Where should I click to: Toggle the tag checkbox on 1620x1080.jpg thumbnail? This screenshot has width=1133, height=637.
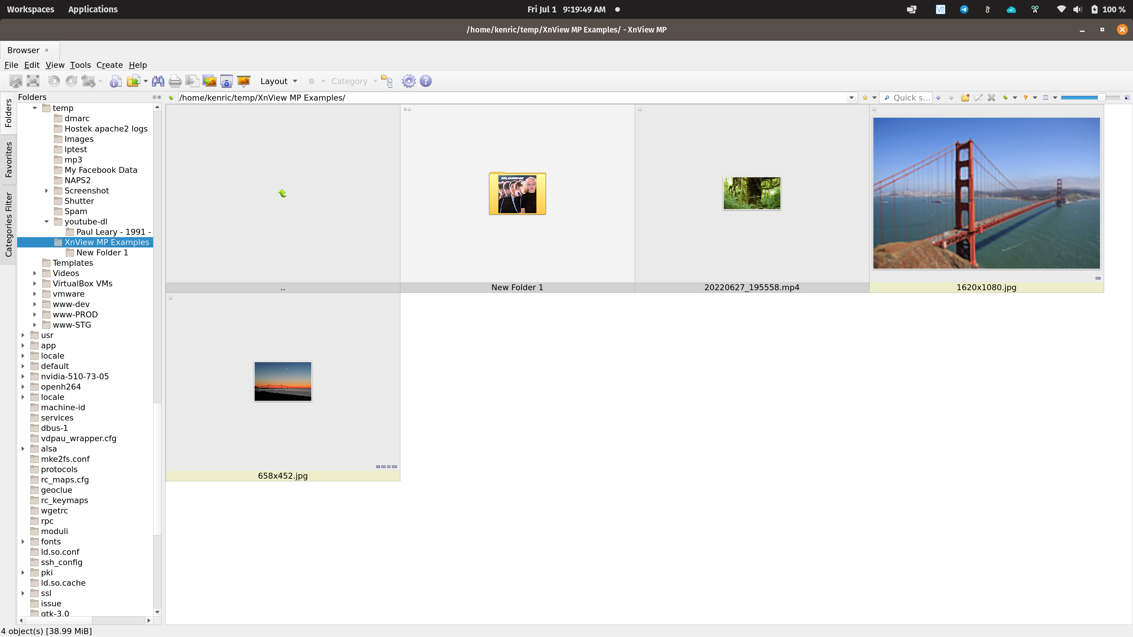pos(874,109)
